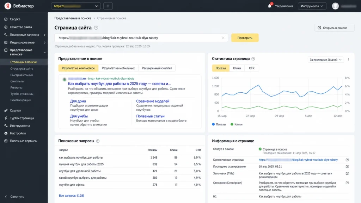Open the site URL selector dropdown
The height and width of the screenshot is (203, 361).
point(76,6)
